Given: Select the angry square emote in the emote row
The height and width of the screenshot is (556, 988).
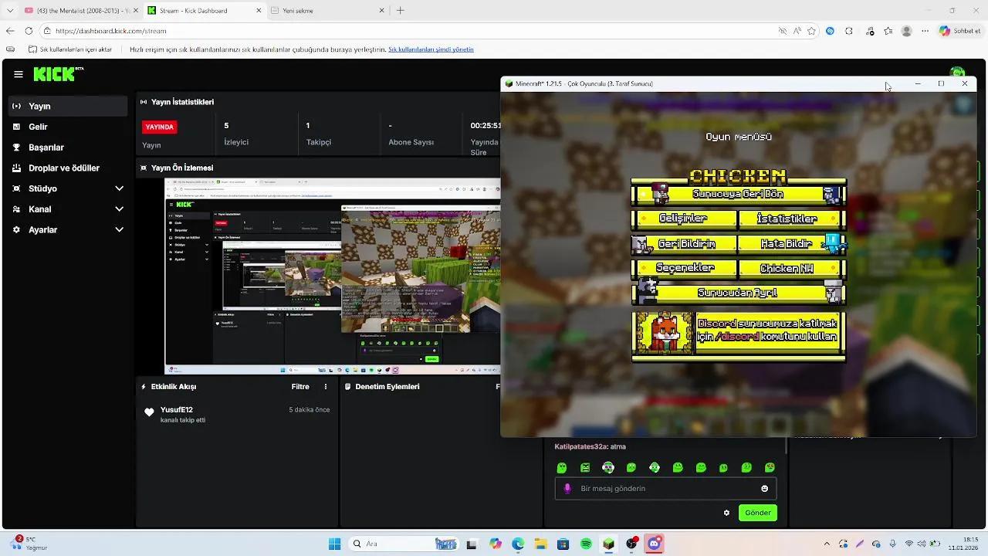Looking at the screenshot, I should click(x=586, y=466).
